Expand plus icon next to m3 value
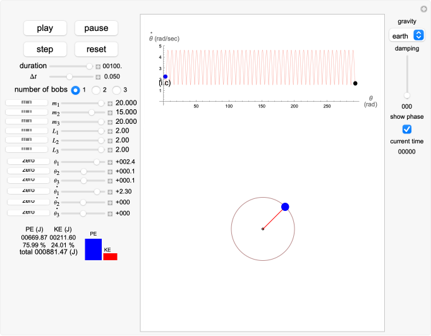 (x=110, y=122)
